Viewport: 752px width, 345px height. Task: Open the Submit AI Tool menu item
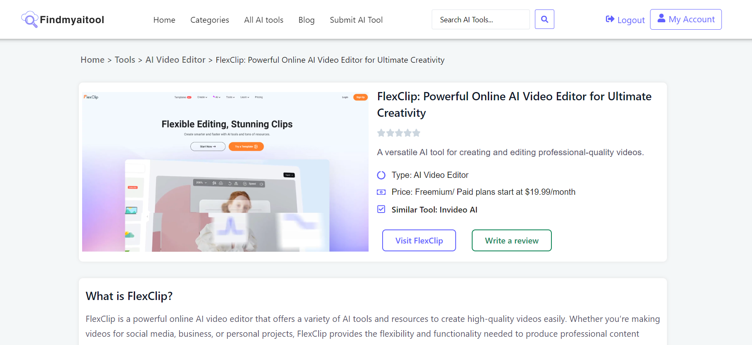(356, 20)
